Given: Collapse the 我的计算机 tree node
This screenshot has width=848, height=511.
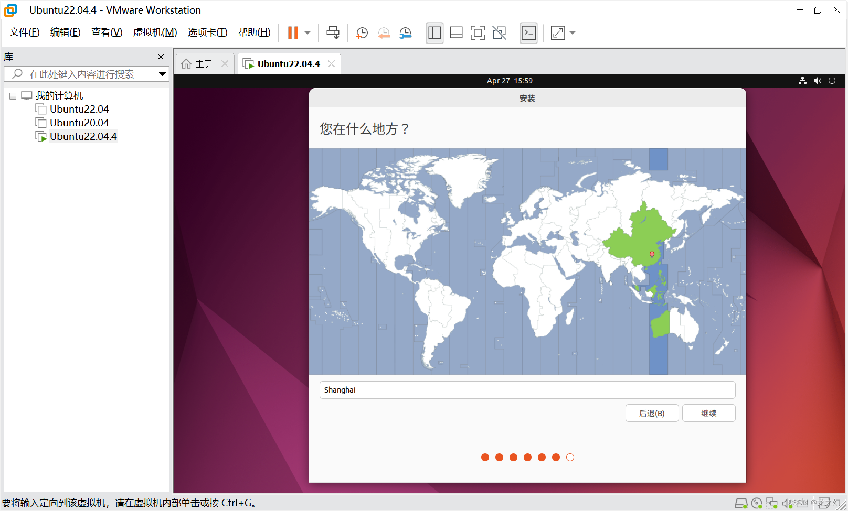Looking at the screenshot, I should click(13, 96).
